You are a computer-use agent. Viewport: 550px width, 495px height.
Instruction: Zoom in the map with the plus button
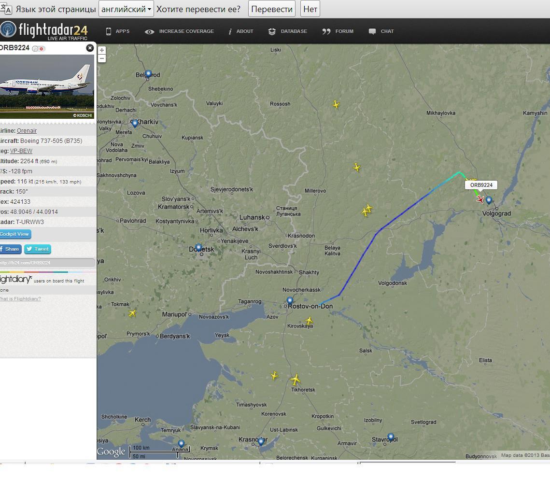click(102, 50)
